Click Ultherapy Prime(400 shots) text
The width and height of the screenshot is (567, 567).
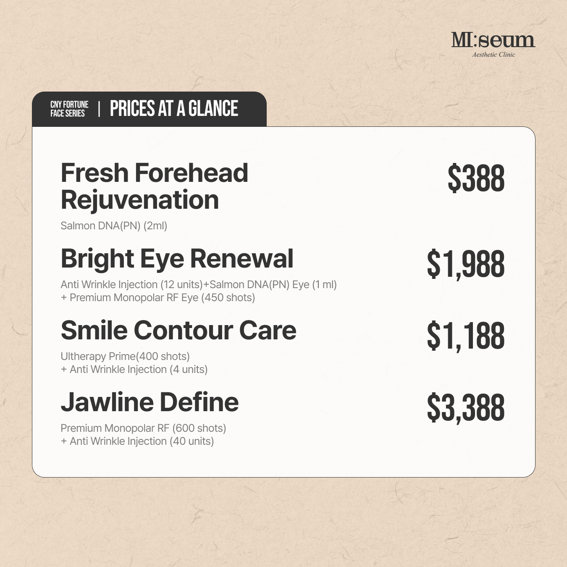(125, 356)
